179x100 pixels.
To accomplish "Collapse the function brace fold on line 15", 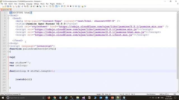I will [8, 52].
